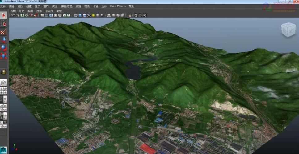Viewport: 299px width, 154px height.
Task: Expand the panel 着色 (Shading) menu
Action: click(x=22, y=11)
